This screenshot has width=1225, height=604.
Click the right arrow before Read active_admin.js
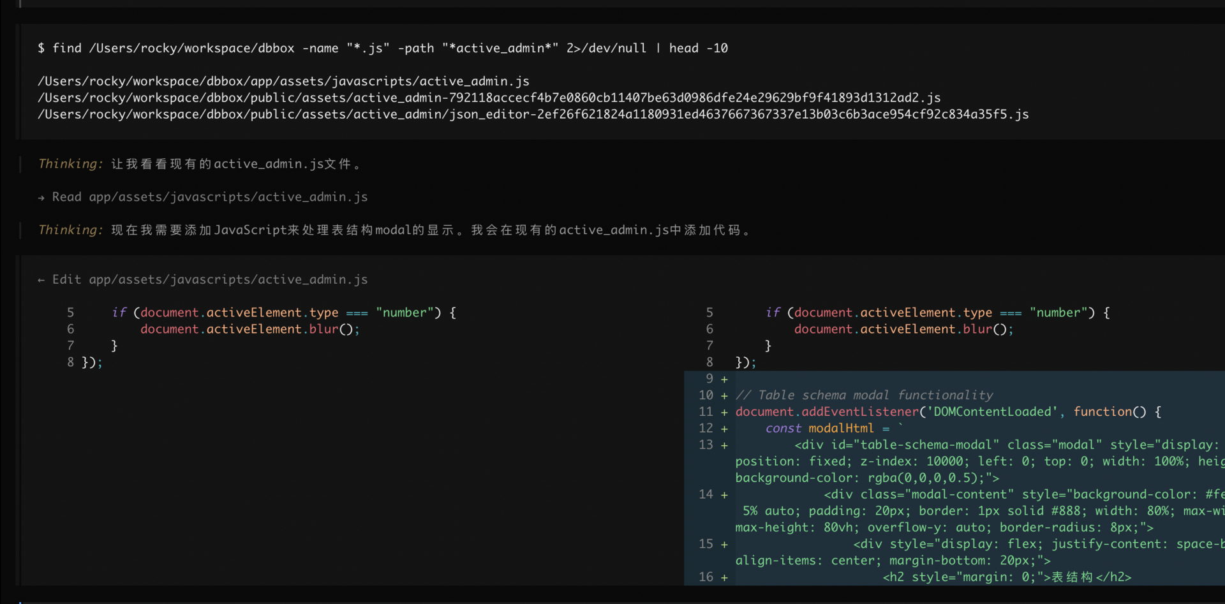pyautogui.click(x=41, y=198)
